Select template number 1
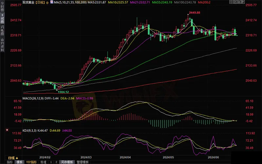This screenshot has height=164, width=262. coord(51,162)
